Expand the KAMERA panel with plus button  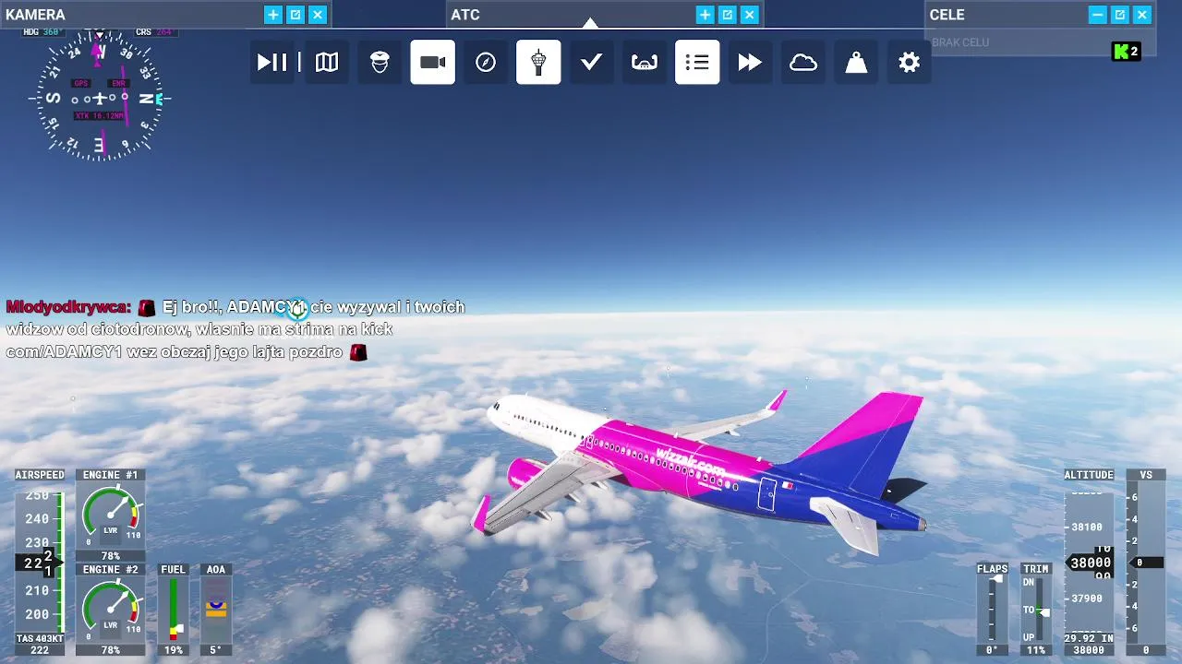tap(273, 15)
